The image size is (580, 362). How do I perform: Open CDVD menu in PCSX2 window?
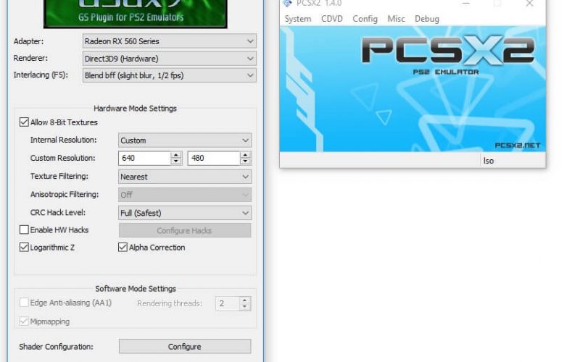coord(332,19)
